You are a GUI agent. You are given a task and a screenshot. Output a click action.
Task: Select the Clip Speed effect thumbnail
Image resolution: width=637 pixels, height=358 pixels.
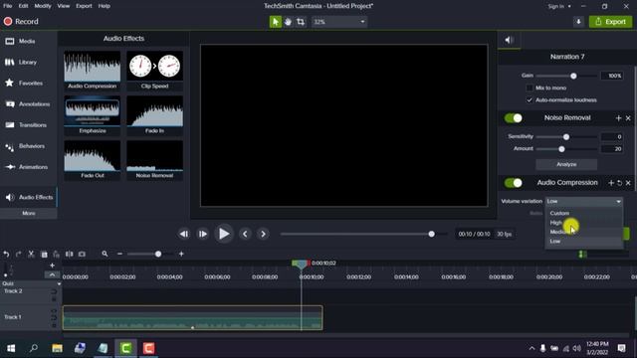pyautogui.click(x=155, y=71)
